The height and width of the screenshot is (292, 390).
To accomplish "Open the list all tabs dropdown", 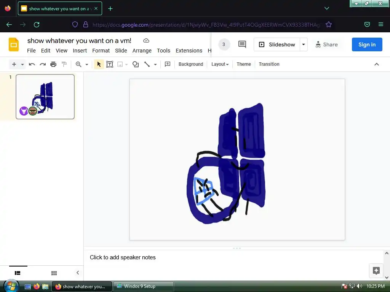I will tap(326, 8).
